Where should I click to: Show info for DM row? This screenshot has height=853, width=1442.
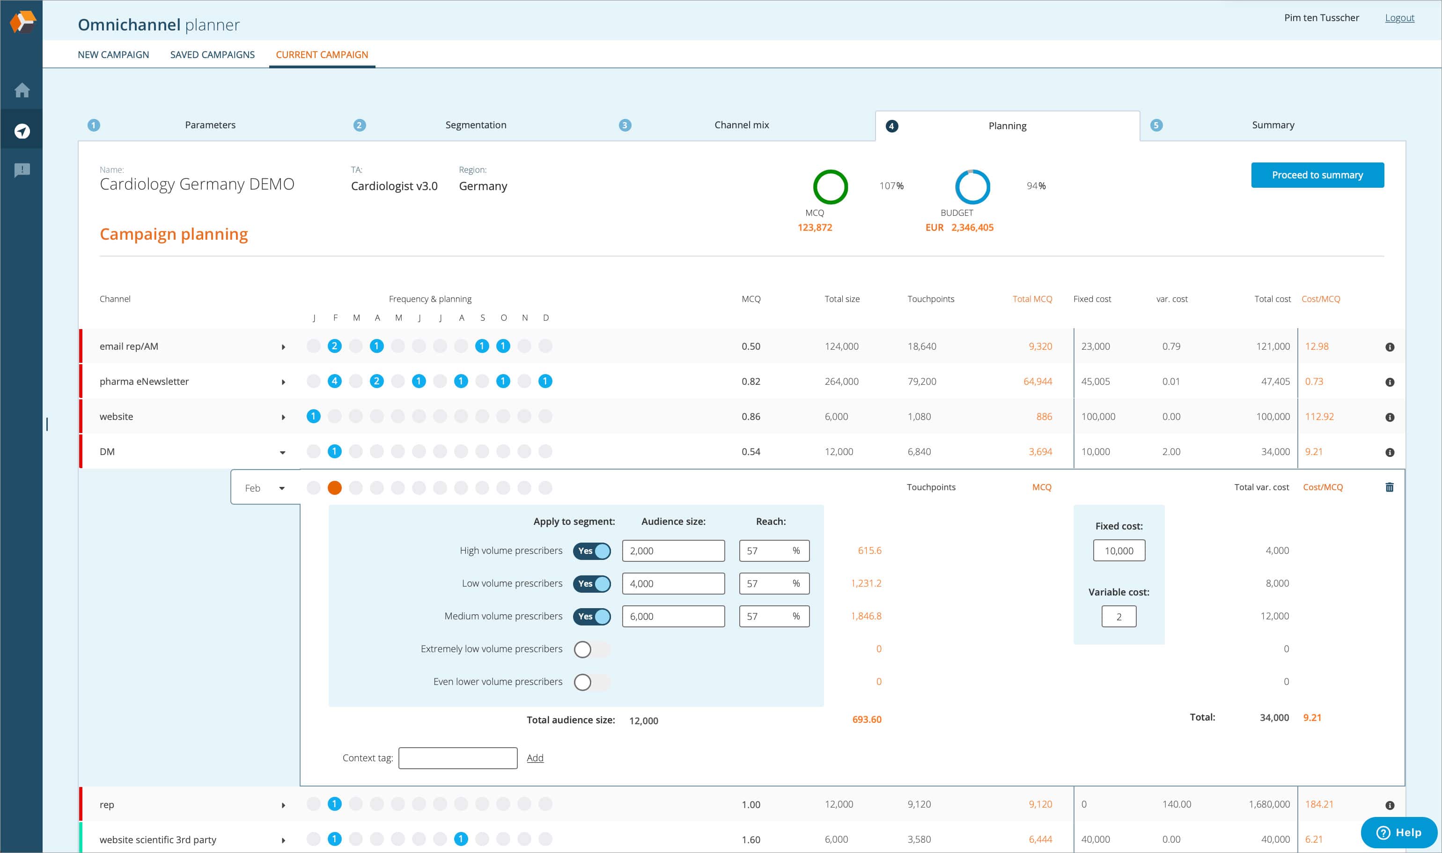tap(1390, 452)
